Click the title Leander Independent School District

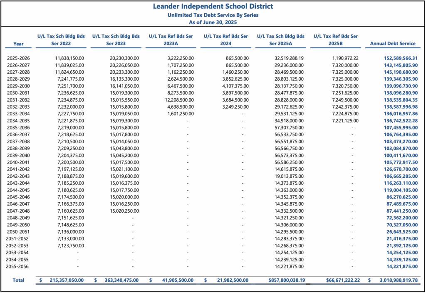pyautogui.click(x=213, y=6)
